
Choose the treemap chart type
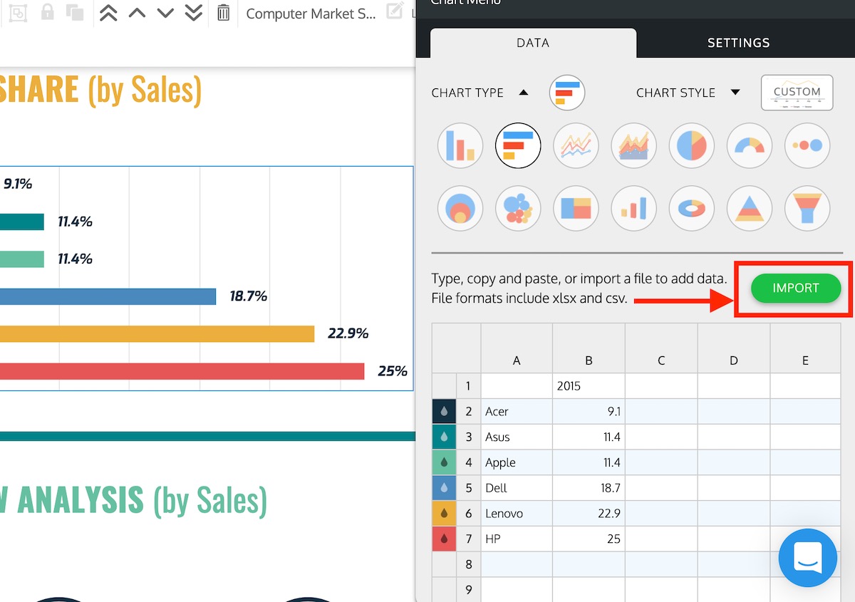[x=576, y=208]
